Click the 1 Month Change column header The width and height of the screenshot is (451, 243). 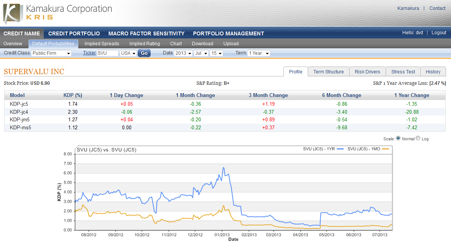point(195,95)
